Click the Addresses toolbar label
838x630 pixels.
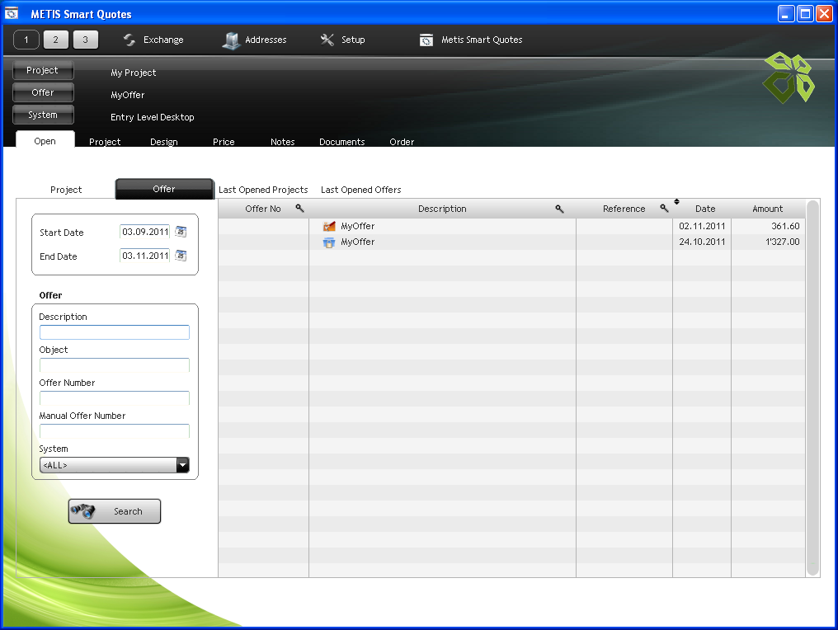point(266,40)
